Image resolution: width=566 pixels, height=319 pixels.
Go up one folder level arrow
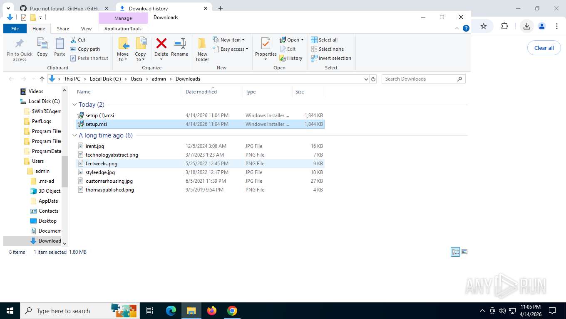coord(42,79)
